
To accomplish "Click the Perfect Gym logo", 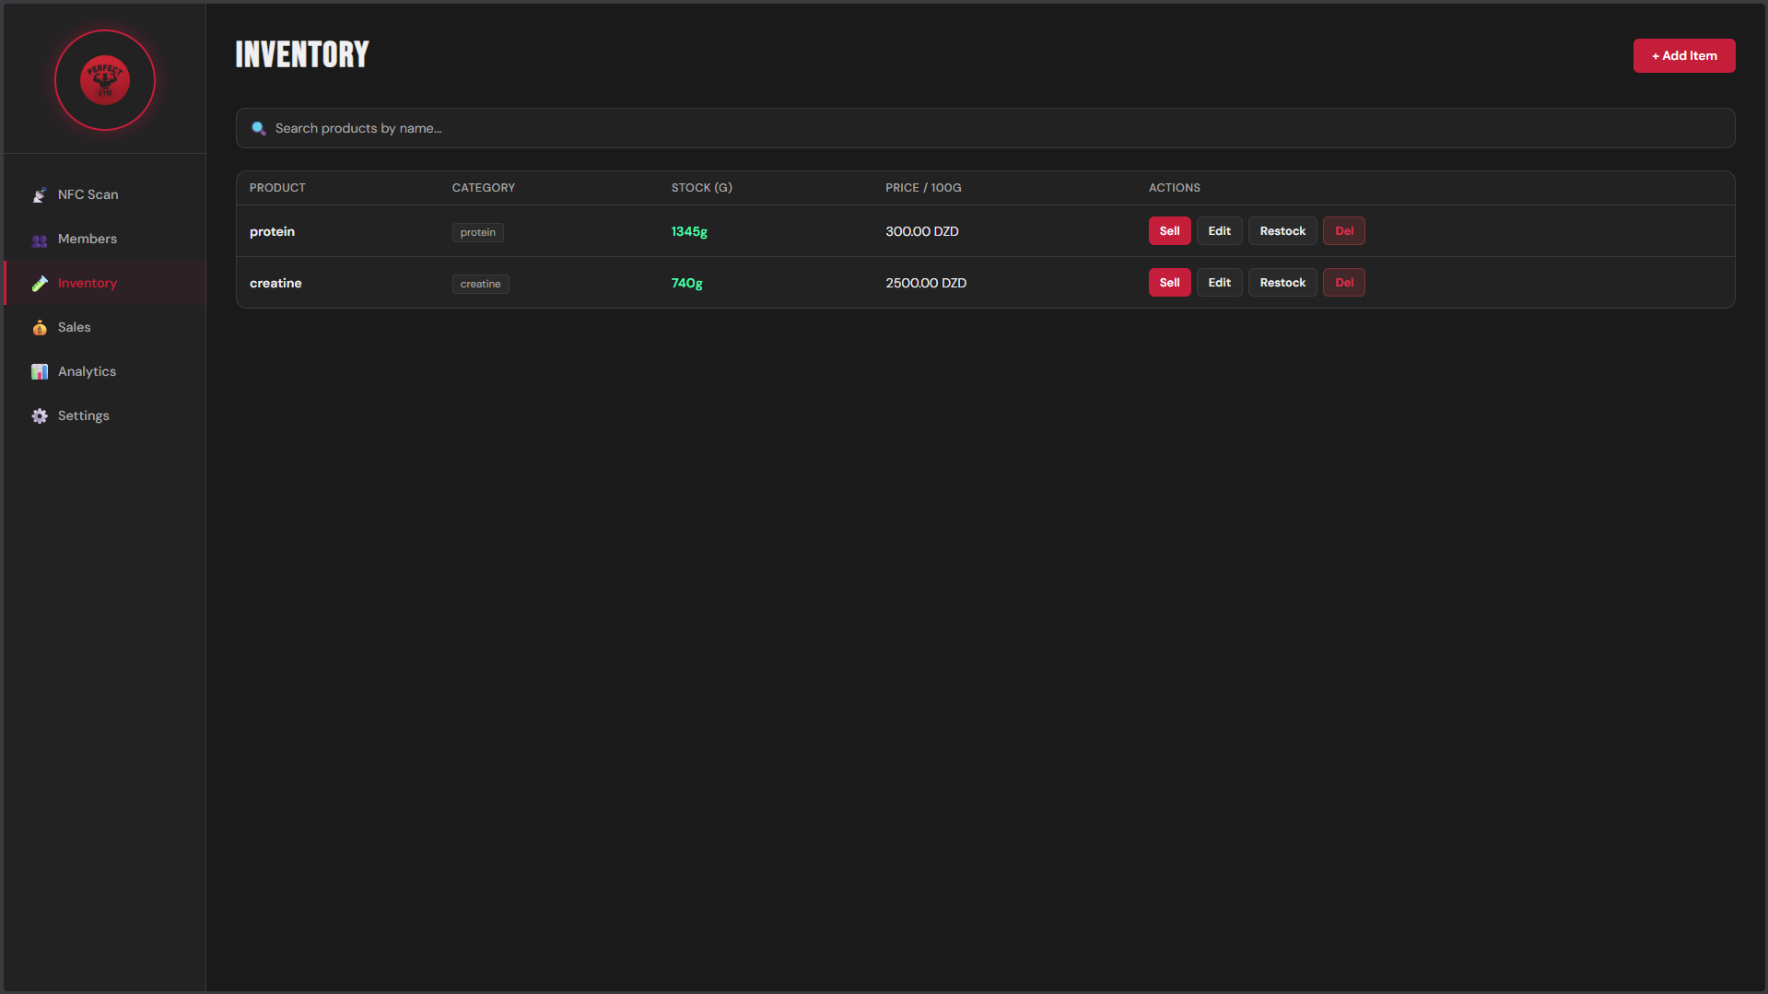I will click(105, 80).
